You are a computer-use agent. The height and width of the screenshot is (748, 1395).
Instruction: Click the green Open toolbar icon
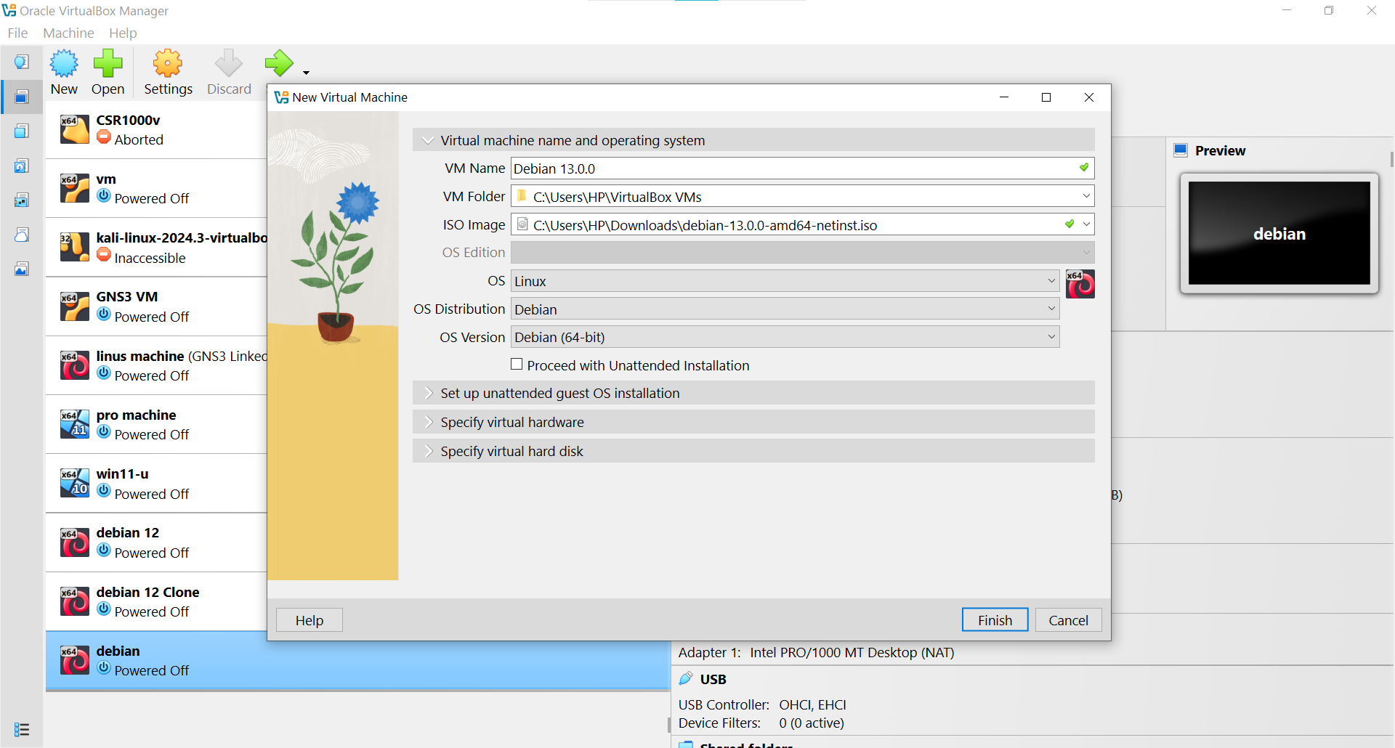point(108,64)
